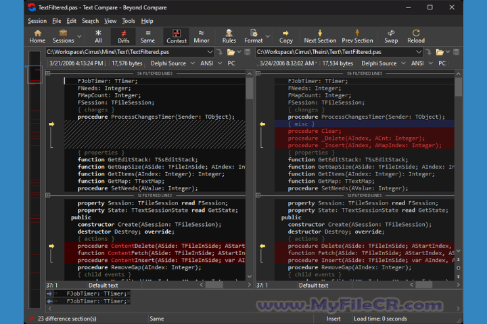Swap the left and right sides
The image size is (487, 324).
click(x=391, y=36)
